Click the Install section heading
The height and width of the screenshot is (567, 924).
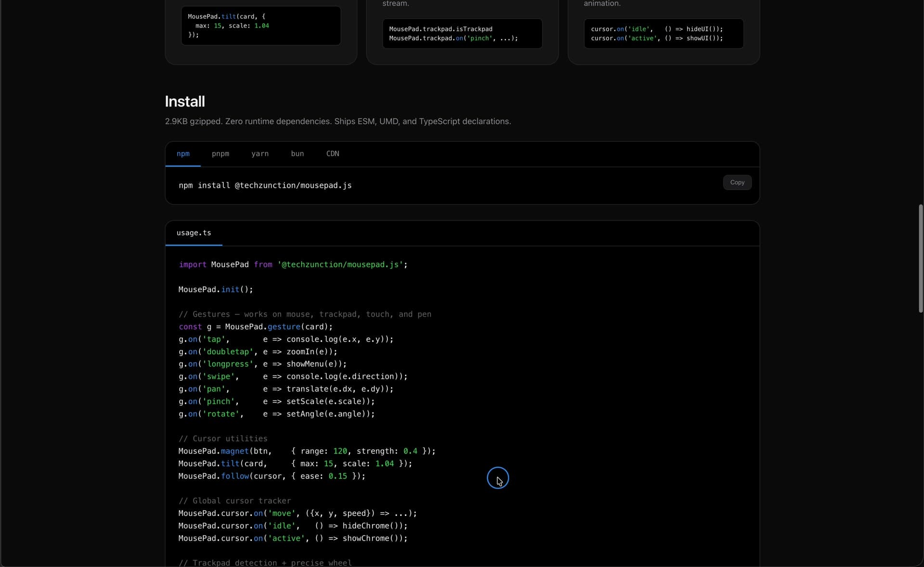[184, 101]
